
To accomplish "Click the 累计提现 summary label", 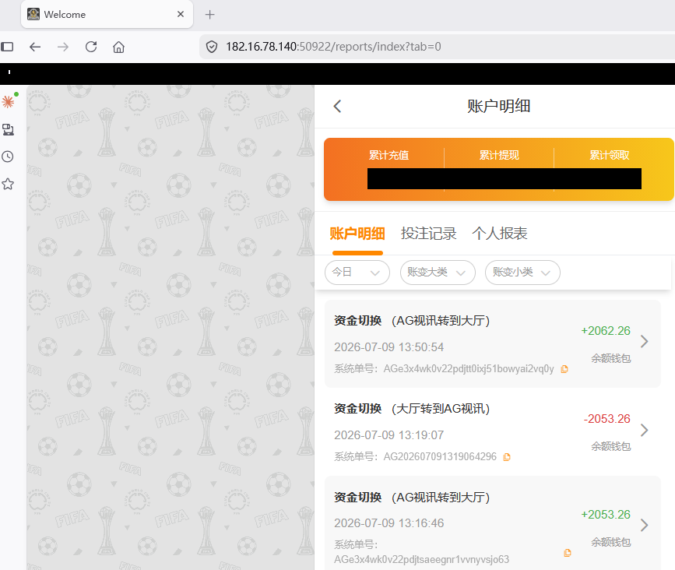I will coord(499,155).
